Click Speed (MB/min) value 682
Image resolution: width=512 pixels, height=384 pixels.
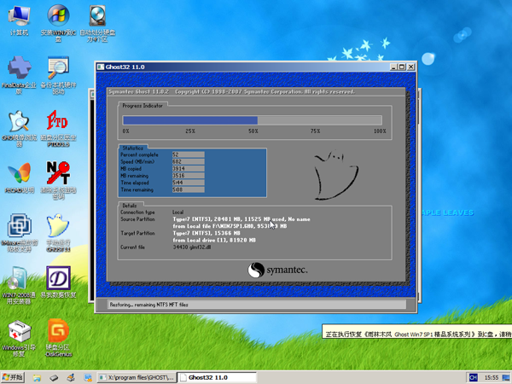tap(189, 161)
